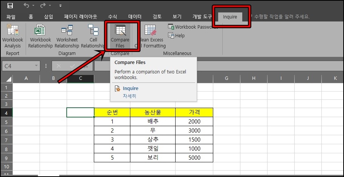Switch to the 수식 ribbon tab

point(113,17)
